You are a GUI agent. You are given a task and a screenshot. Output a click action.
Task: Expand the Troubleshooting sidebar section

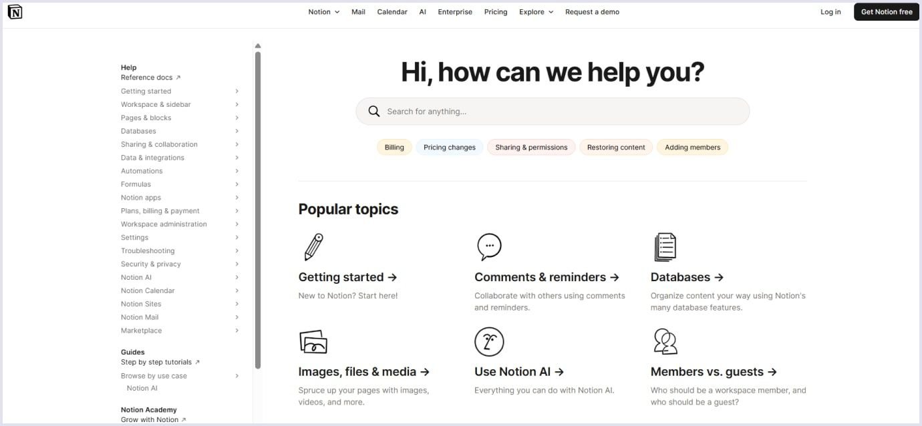click(x=237, y=251)
